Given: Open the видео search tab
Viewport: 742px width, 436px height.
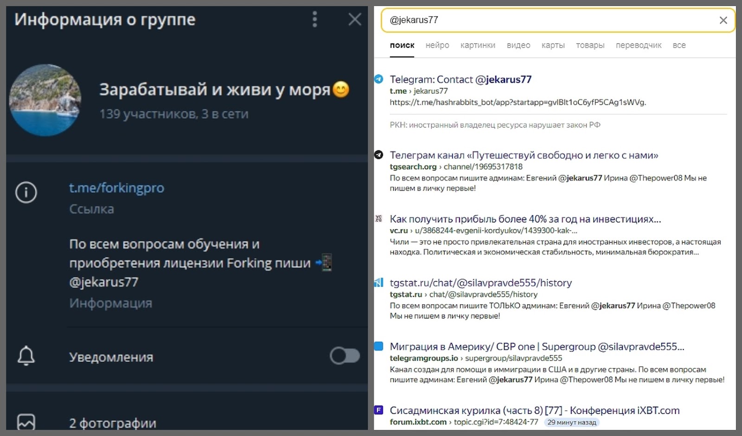Looking at the screenshot, I should pyautogui.click(x=518, y=45).
